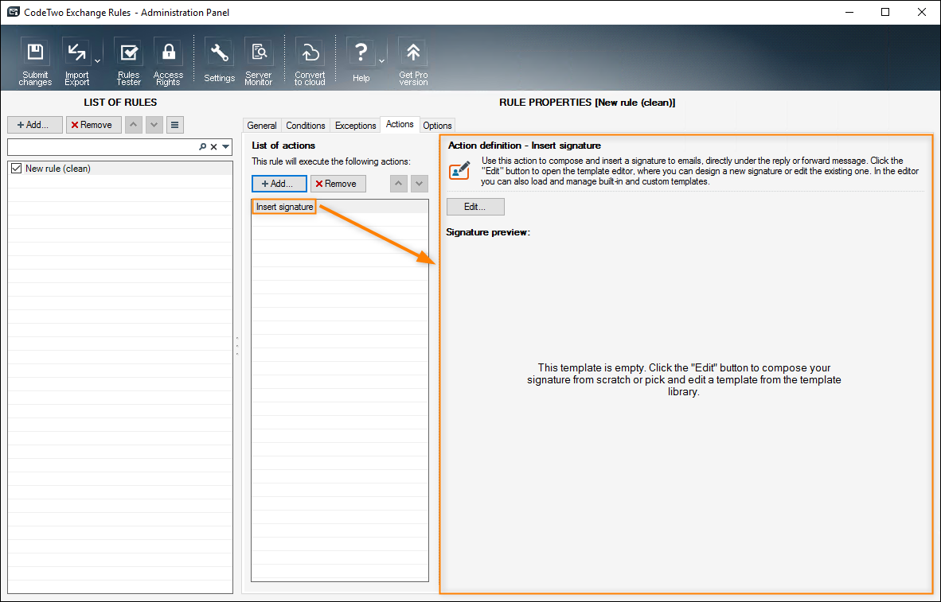This screenshot has height=602, width=941.
Task: Move the selected rule up
Action: click(x=133, y=125)
